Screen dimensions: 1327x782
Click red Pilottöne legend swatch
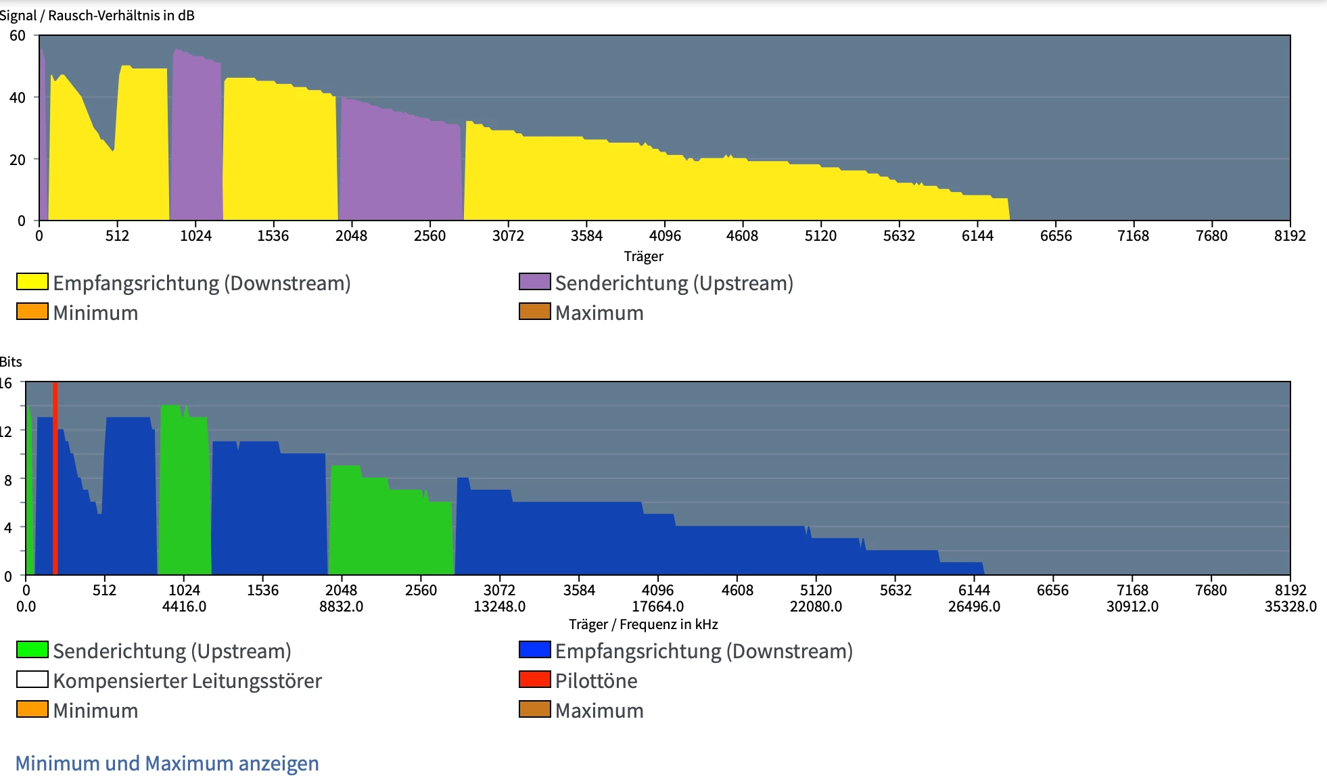point(534,680)
